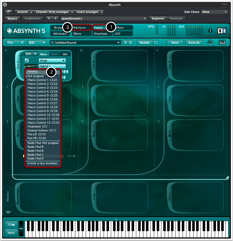Switch to the Patch window tab
Viewport: 233px width, 241px height.
pyautogui.click(x=100, y=28)
